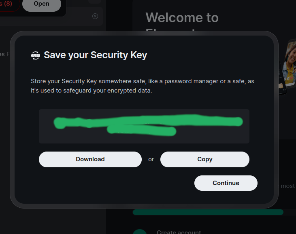Click the Save your Security Key heading
This screenshot has width=296, height=234.
tap(95, 55)
